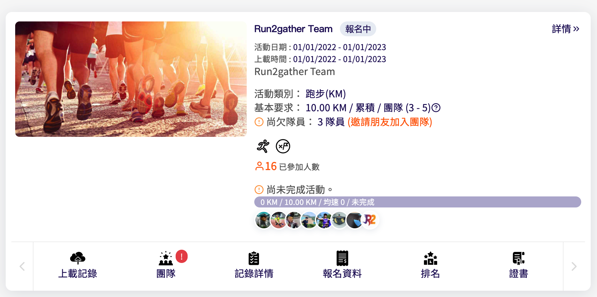Click the red alert badge on 團隊
Screen dimensions: 597x297
pyautogui.click(x=182, y=256)
